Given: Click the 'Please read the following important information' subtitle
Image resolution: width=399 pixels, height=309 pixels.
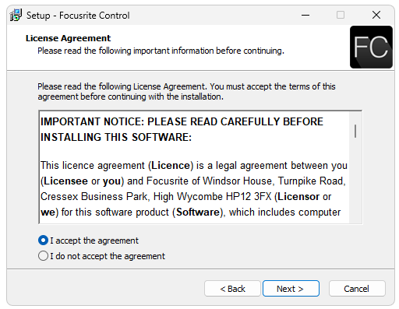Looking at the screenshot, I should pos(161,51).
